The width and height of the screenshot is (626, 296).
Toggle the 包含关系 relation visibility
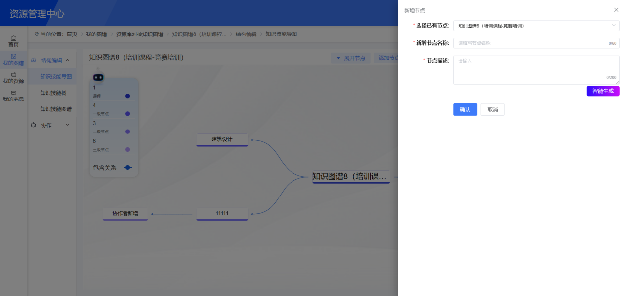(127, 167)
